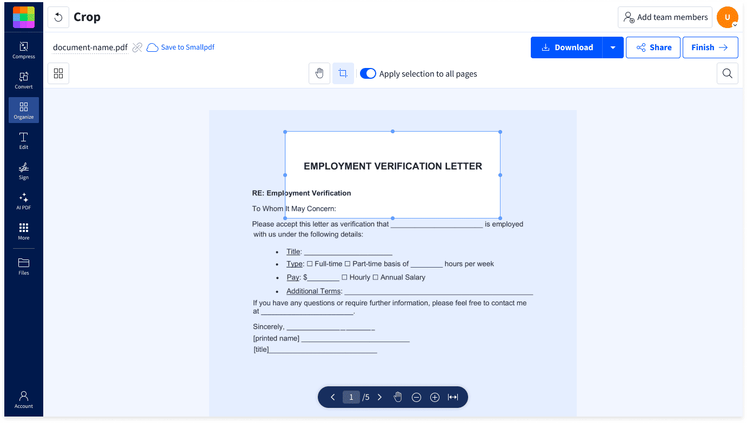Open Account at sidebar bottom
Viewport: 747px width, 423px height.
[x=24, y=400]
